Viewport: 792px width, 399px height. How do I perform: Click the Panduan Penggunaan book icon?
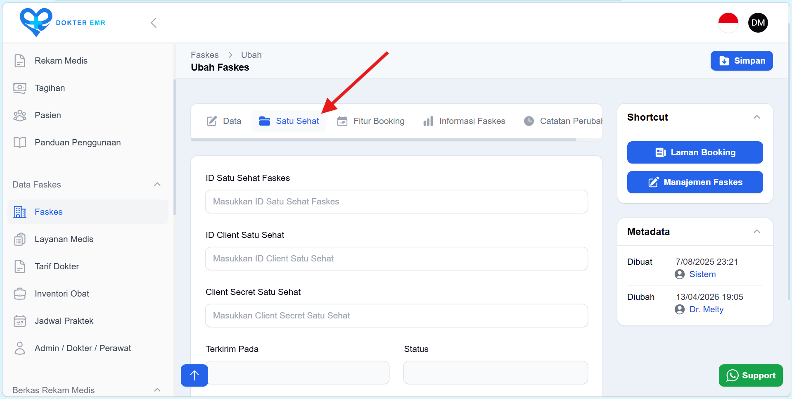click(x=20, y=142)
